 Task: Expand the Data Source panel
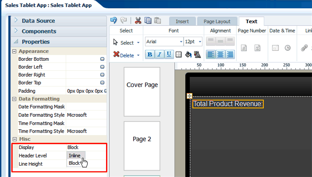click(x=39, y=21)
